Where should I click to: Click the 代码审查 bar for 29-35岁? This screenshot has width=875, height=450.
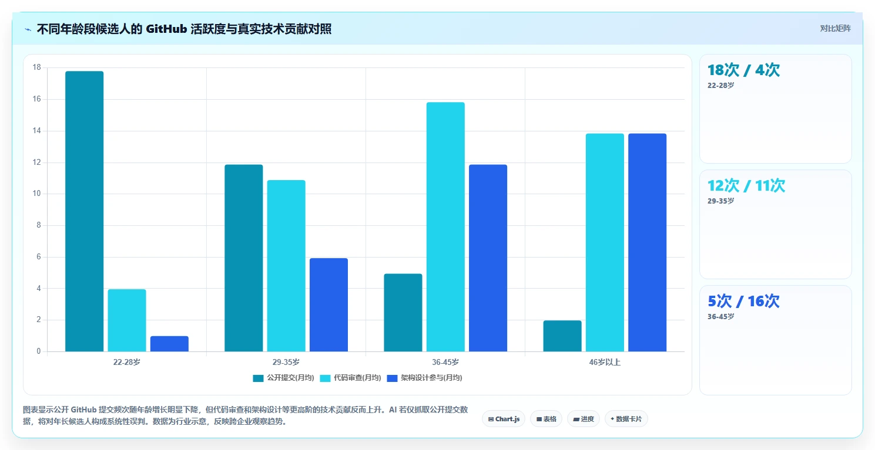tap(286, 266)
